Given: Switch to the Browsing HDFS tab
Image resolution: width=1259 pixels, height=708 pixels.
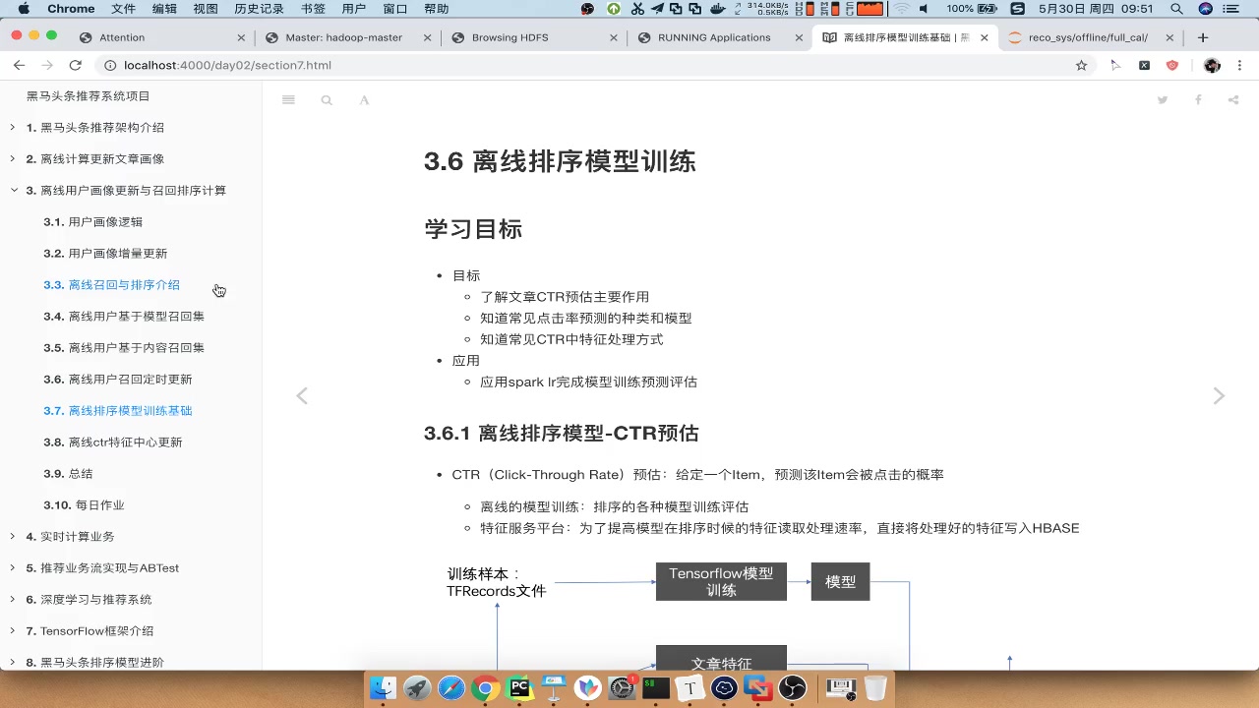Looking at the screenshot, I should (510, 37).
